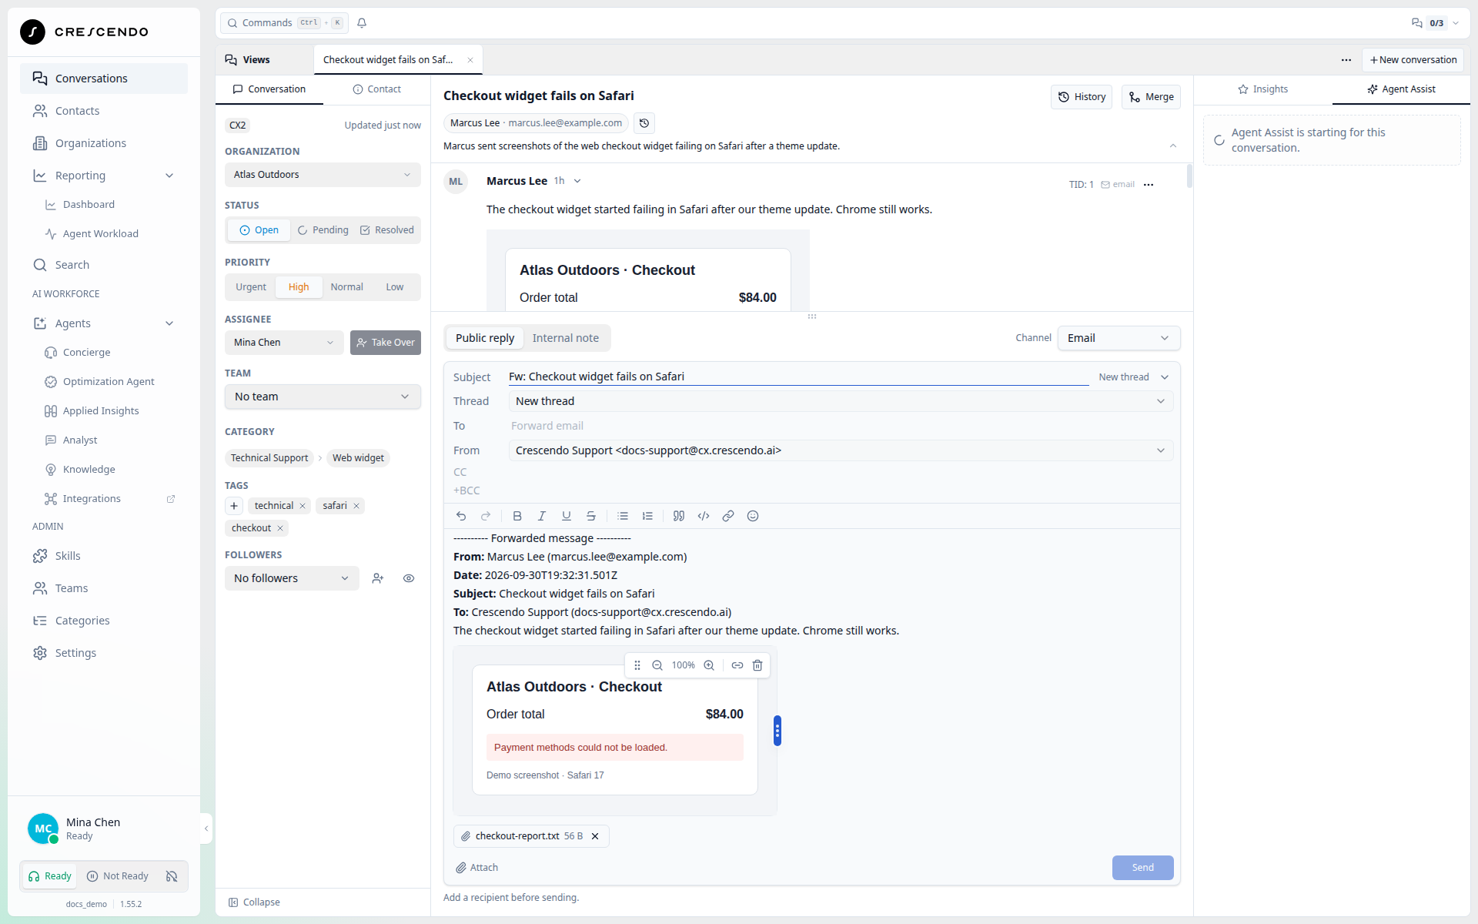The height and width of the screenshot is (924, 1478).
Task: Apply underline formatting in editor
Action: [x=567, y=516]
